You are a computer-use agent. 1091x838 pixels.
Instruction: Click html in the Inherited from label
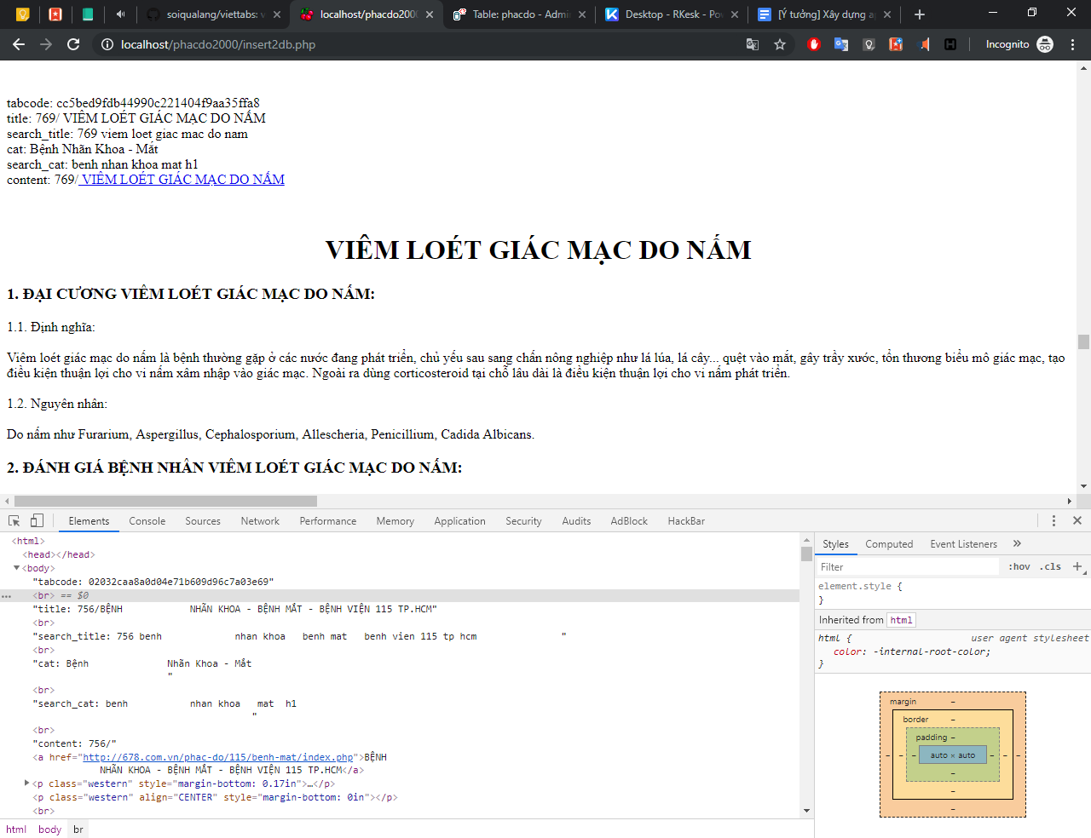pyautogui.click(x=901, y=620)
